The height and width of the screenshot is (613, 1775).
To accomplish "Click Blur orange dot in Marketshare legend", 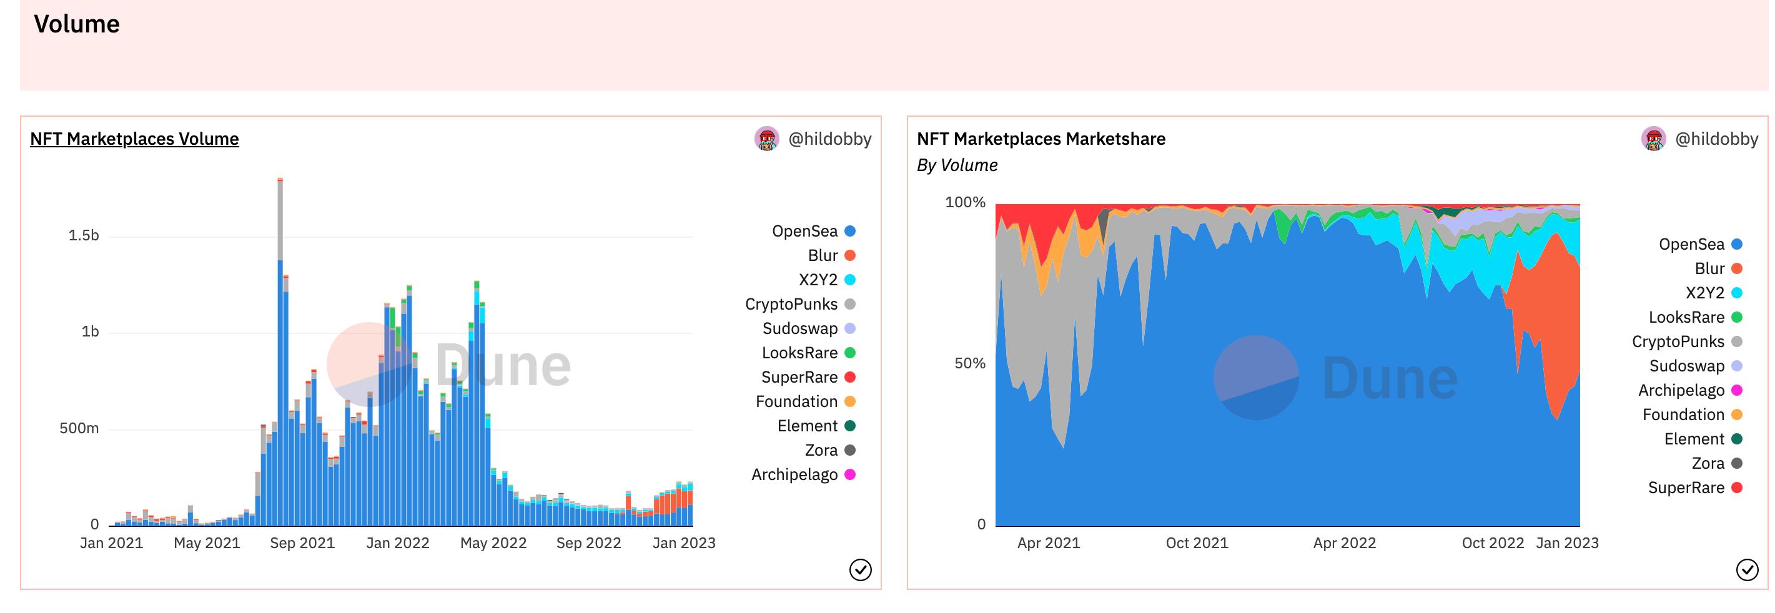I will coord(1736,268).
